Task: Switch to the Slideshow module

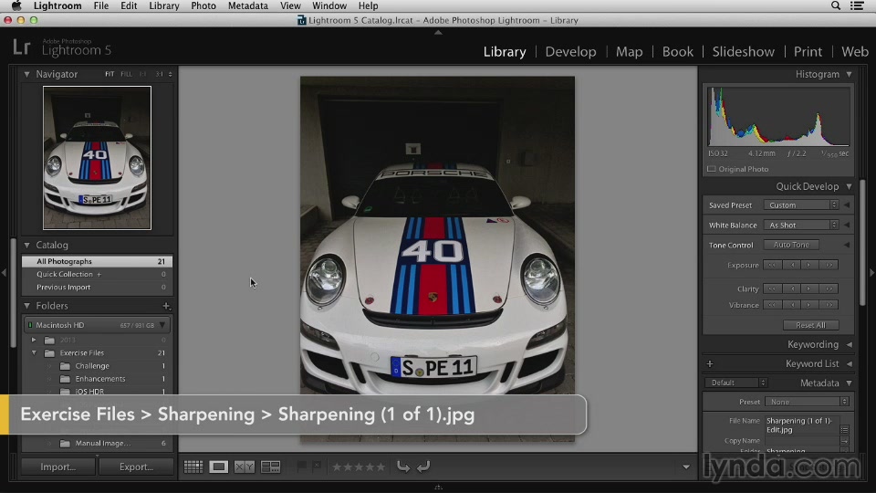Action: pos(743,51)
